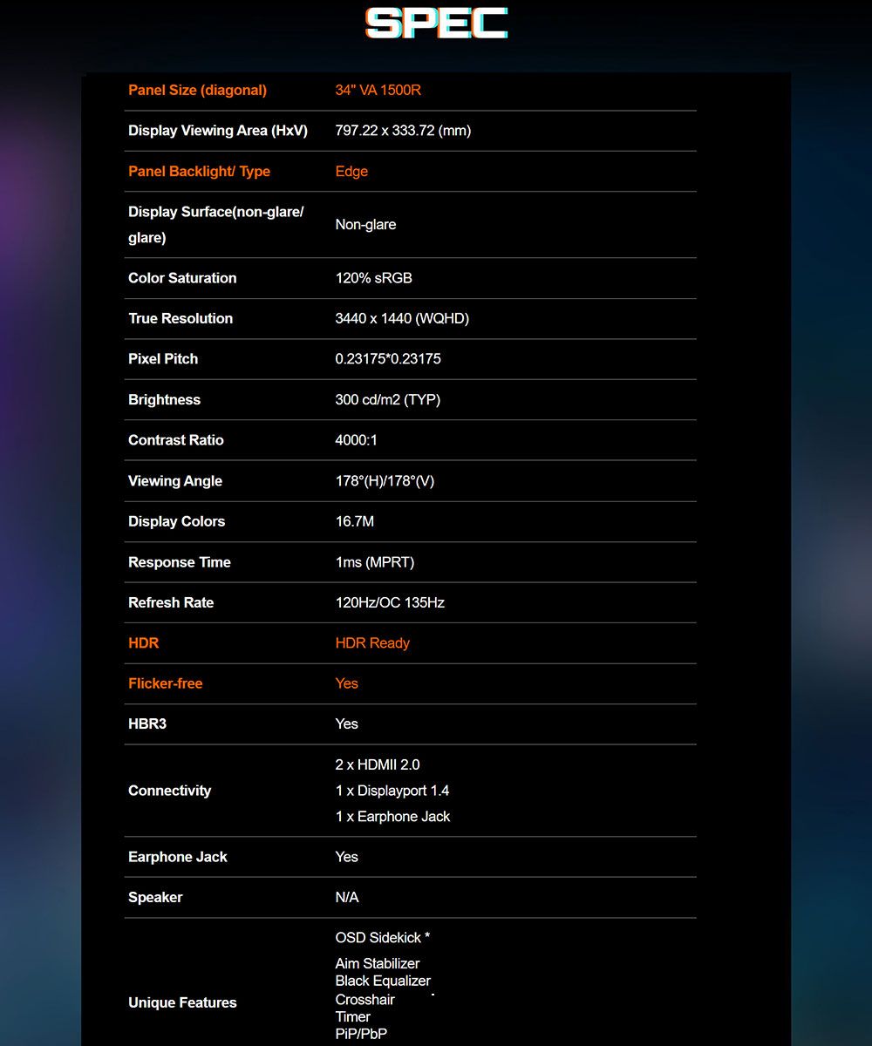Click the '2 x HDMII 2.0' entry
The width and height of the screenshot is (872, 1046).
click(x=378, y=765)
